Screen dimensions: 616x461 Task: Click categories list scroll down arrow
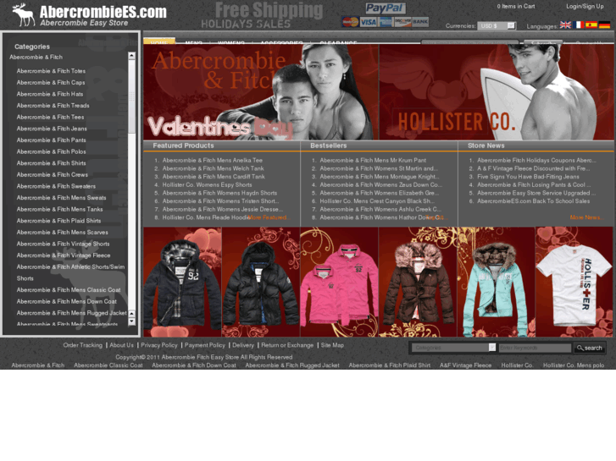coord(131,321)
